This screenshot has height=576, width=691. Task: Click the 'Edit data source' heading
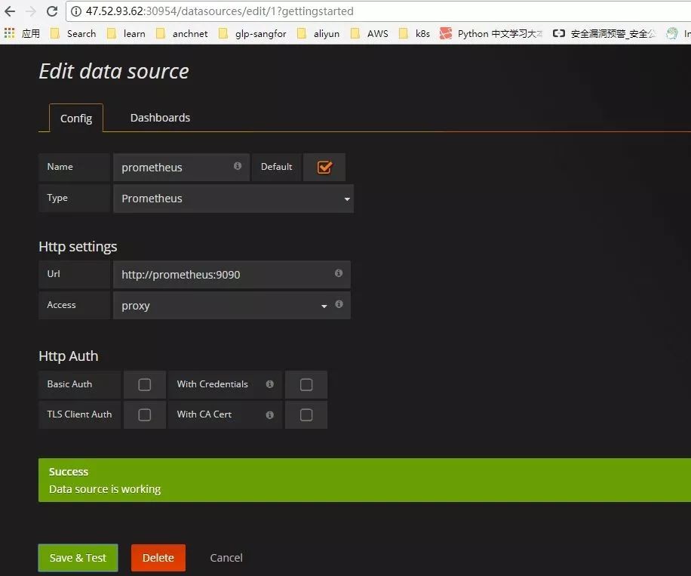pyautogui.click(x=114, y=71)
